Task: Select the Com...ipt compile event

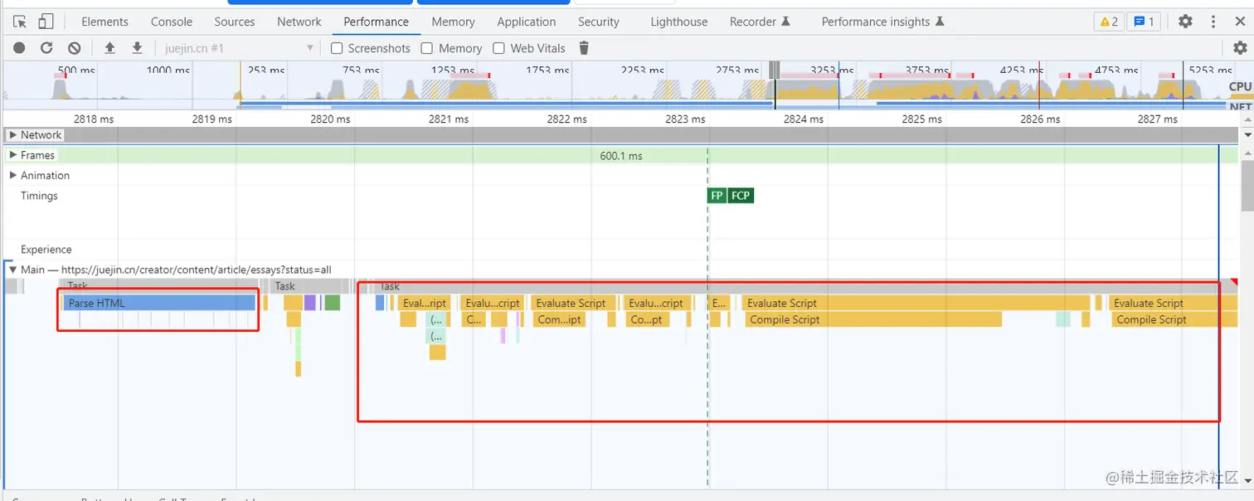Action: [560, 319]
